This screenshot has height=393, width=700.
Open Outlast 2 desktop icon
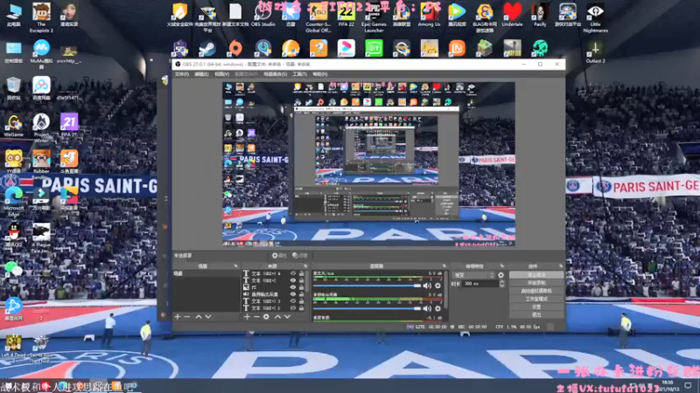tap(595, 52)
